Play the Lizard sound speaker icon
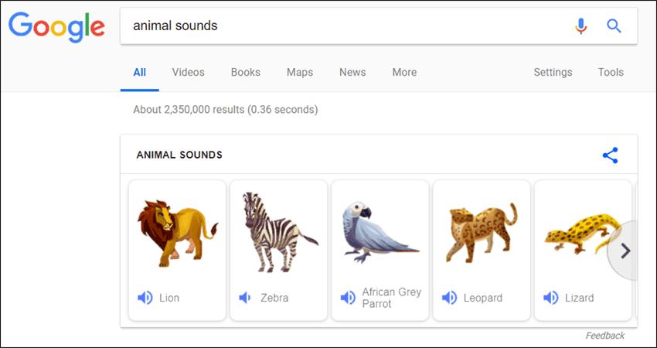 click(550, 298)
